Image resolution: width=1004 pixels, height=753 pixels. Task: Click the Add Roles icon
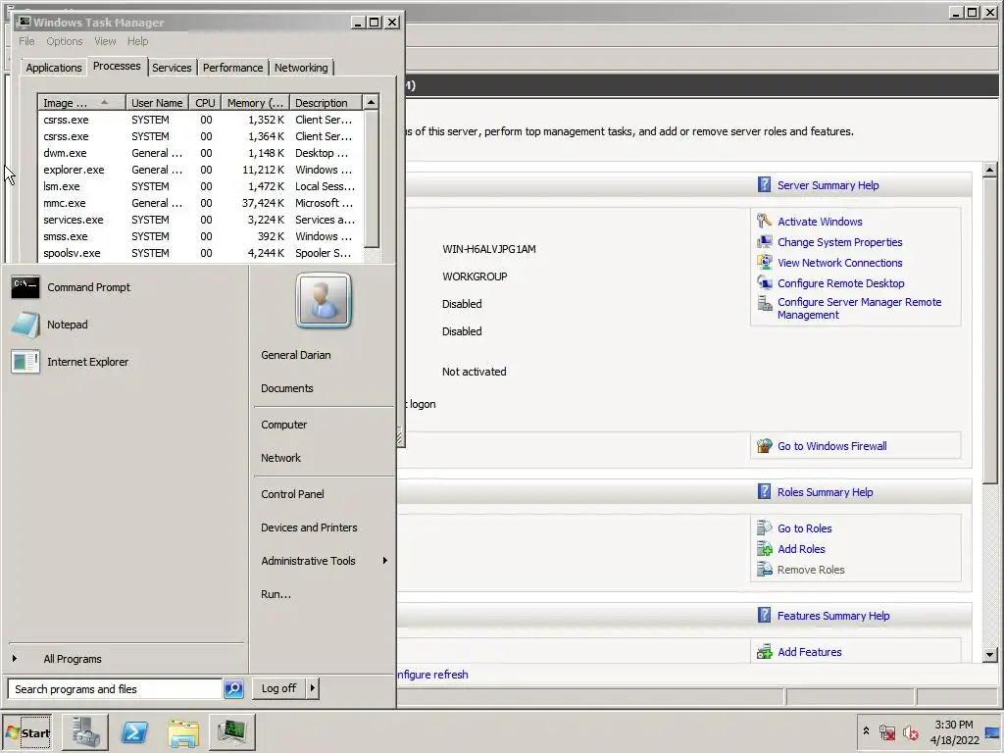click(x=764, y=549)
